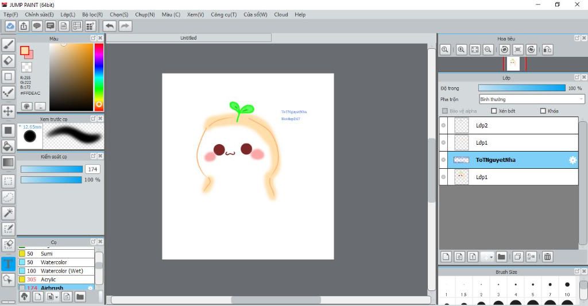
Task: Click the brush size value field 174
Action: pos(92,169)
